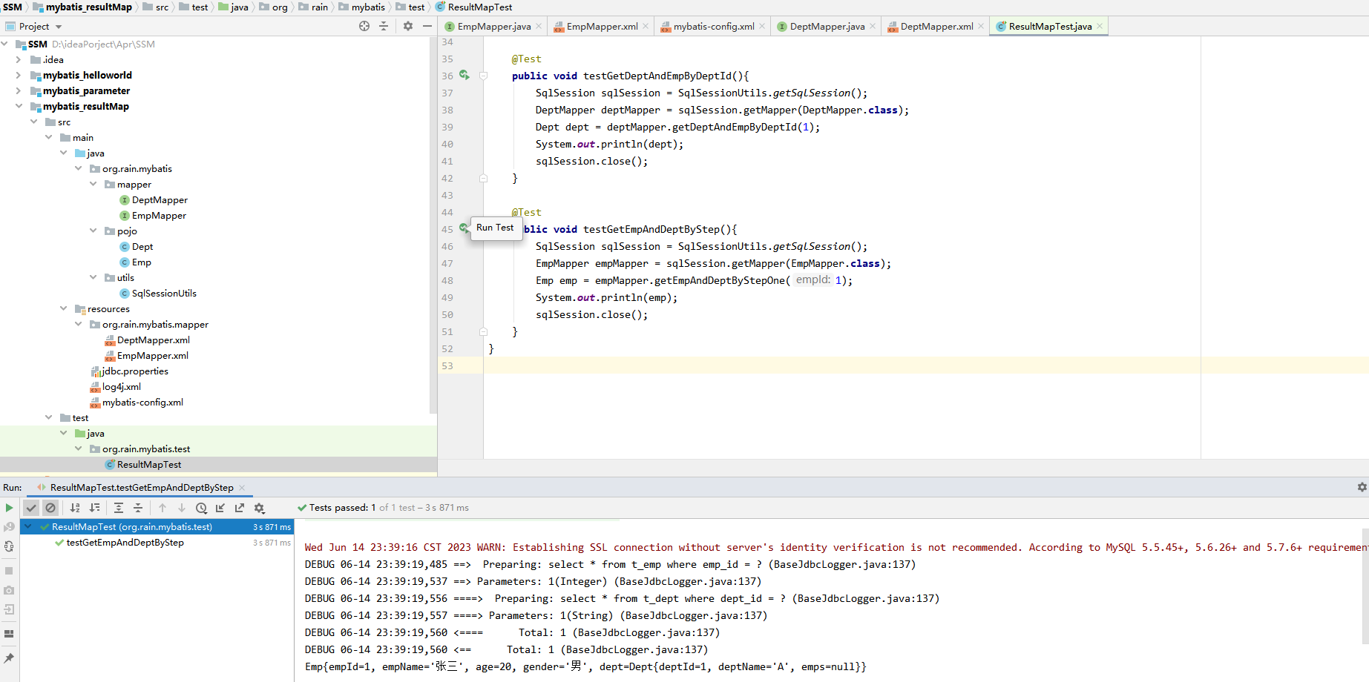Expand all test nodes in Run panel

[119, 508]
